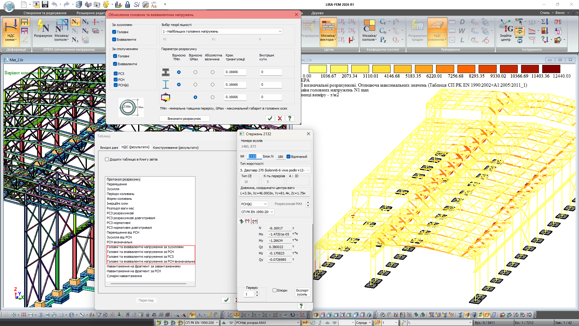This screenshot has height=326, width=579.
Task: Expand the РСН(в) combo box in element dialog
Action: pyautogui.click(x=265, y=204)
